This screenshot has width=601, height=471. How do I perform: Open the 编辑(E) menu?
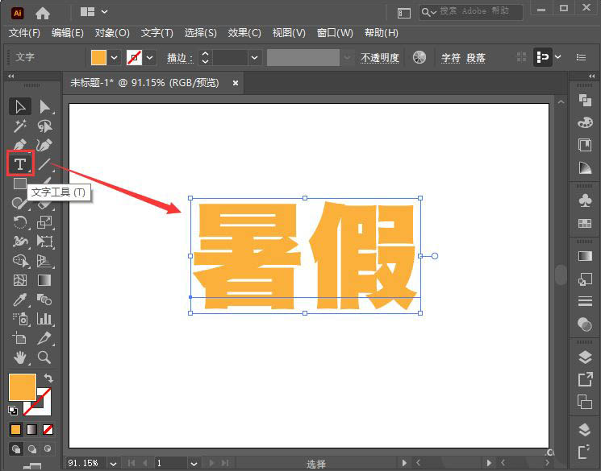pyautogui.click(x=68, y=33)
